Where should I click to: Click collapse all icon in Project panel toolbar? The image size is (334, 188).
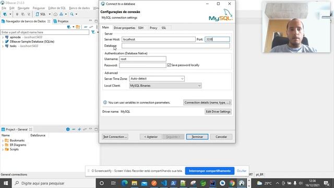[74, 129]
